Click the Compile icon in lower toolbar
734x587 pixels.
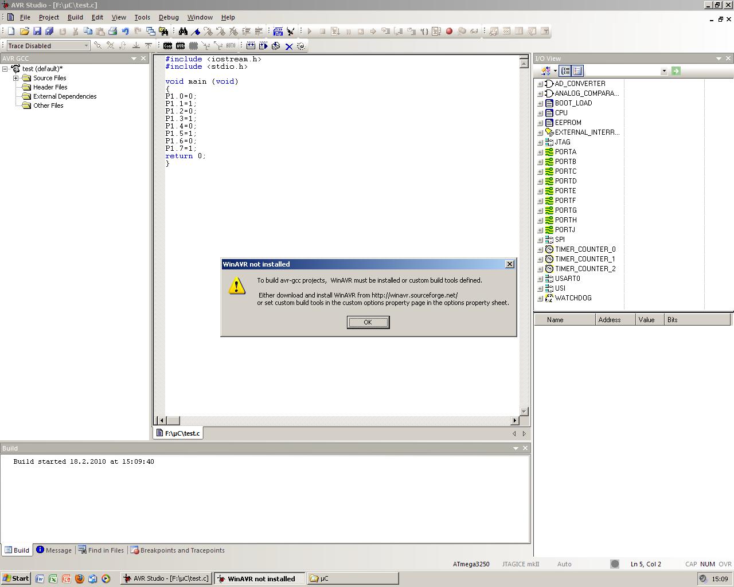coord(276,46)
